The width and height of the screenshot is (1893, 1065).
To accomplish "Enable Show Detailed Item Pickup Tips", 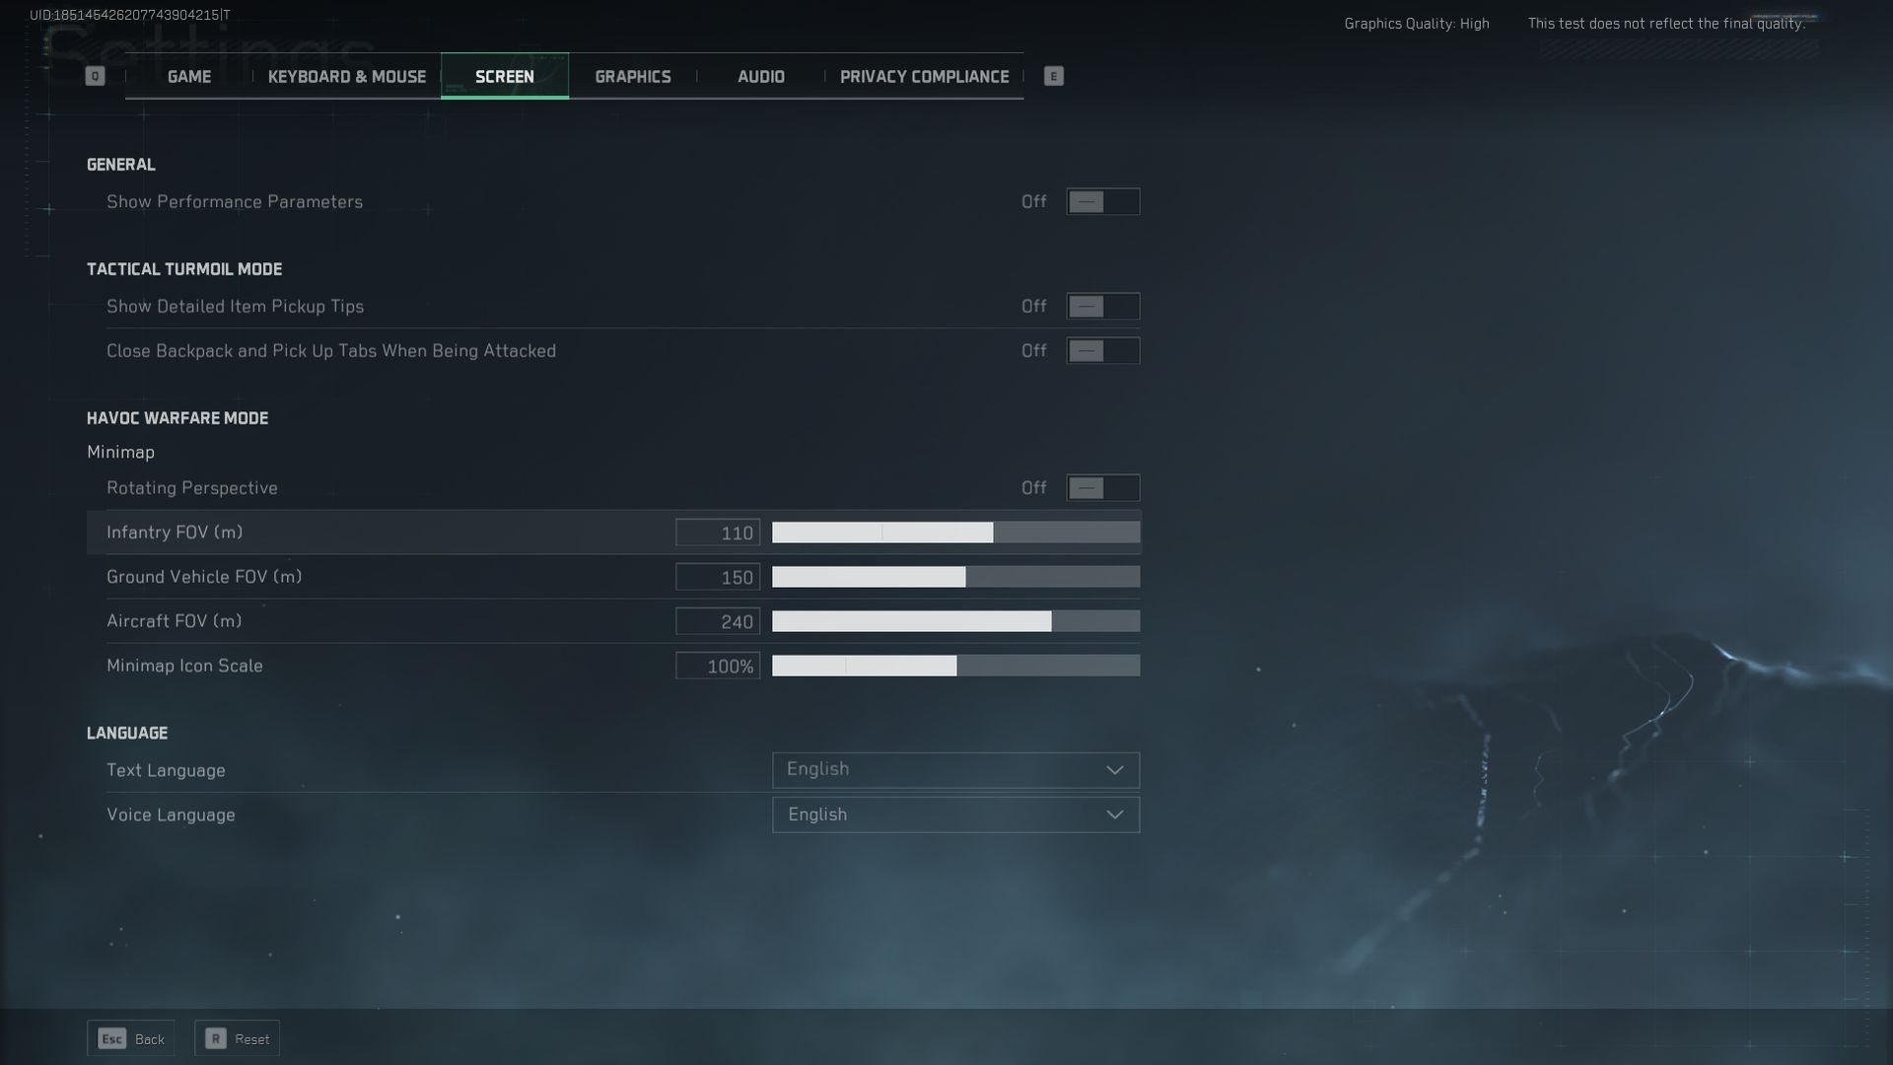I will click(x=1102, y=306).
